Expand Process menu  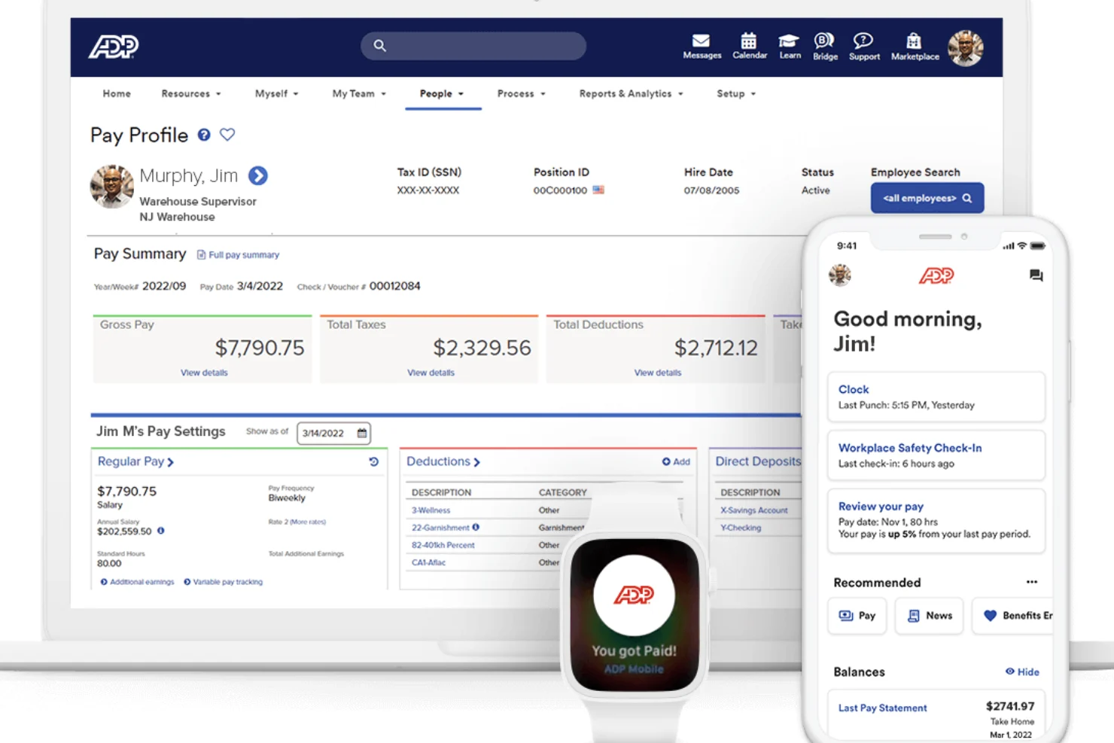point(522,93)
